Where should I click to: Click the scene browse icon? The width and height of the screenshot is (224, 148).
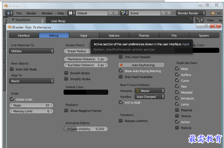click(124, 13)
